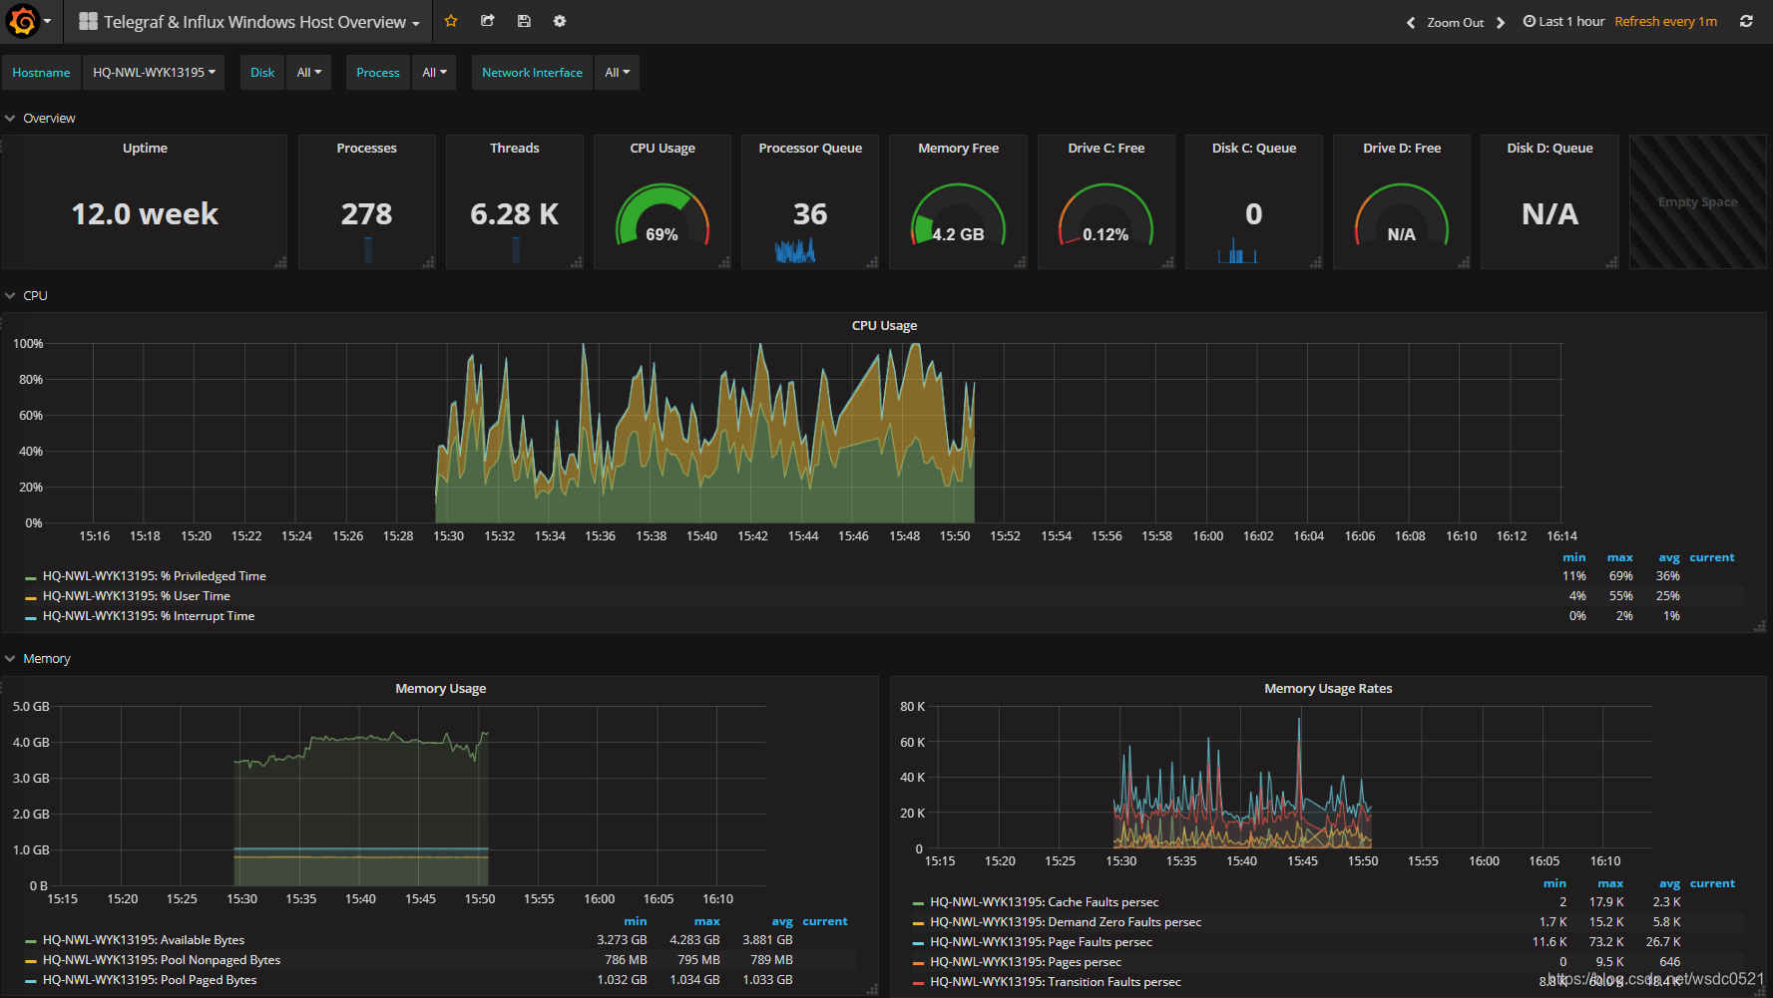Open the Last 1 hour time picker

[x=1563, y=21]
